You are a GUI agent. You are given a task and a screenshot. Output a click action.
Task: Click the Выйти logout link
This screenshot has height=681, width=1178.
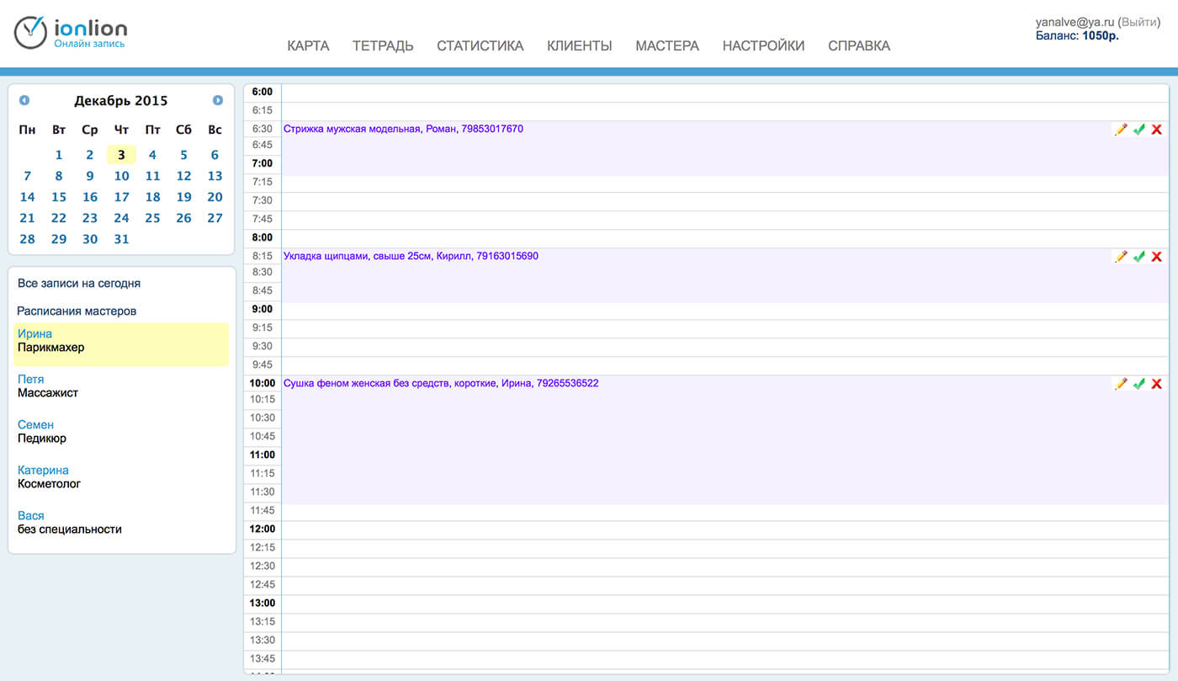coord(1140,22)
